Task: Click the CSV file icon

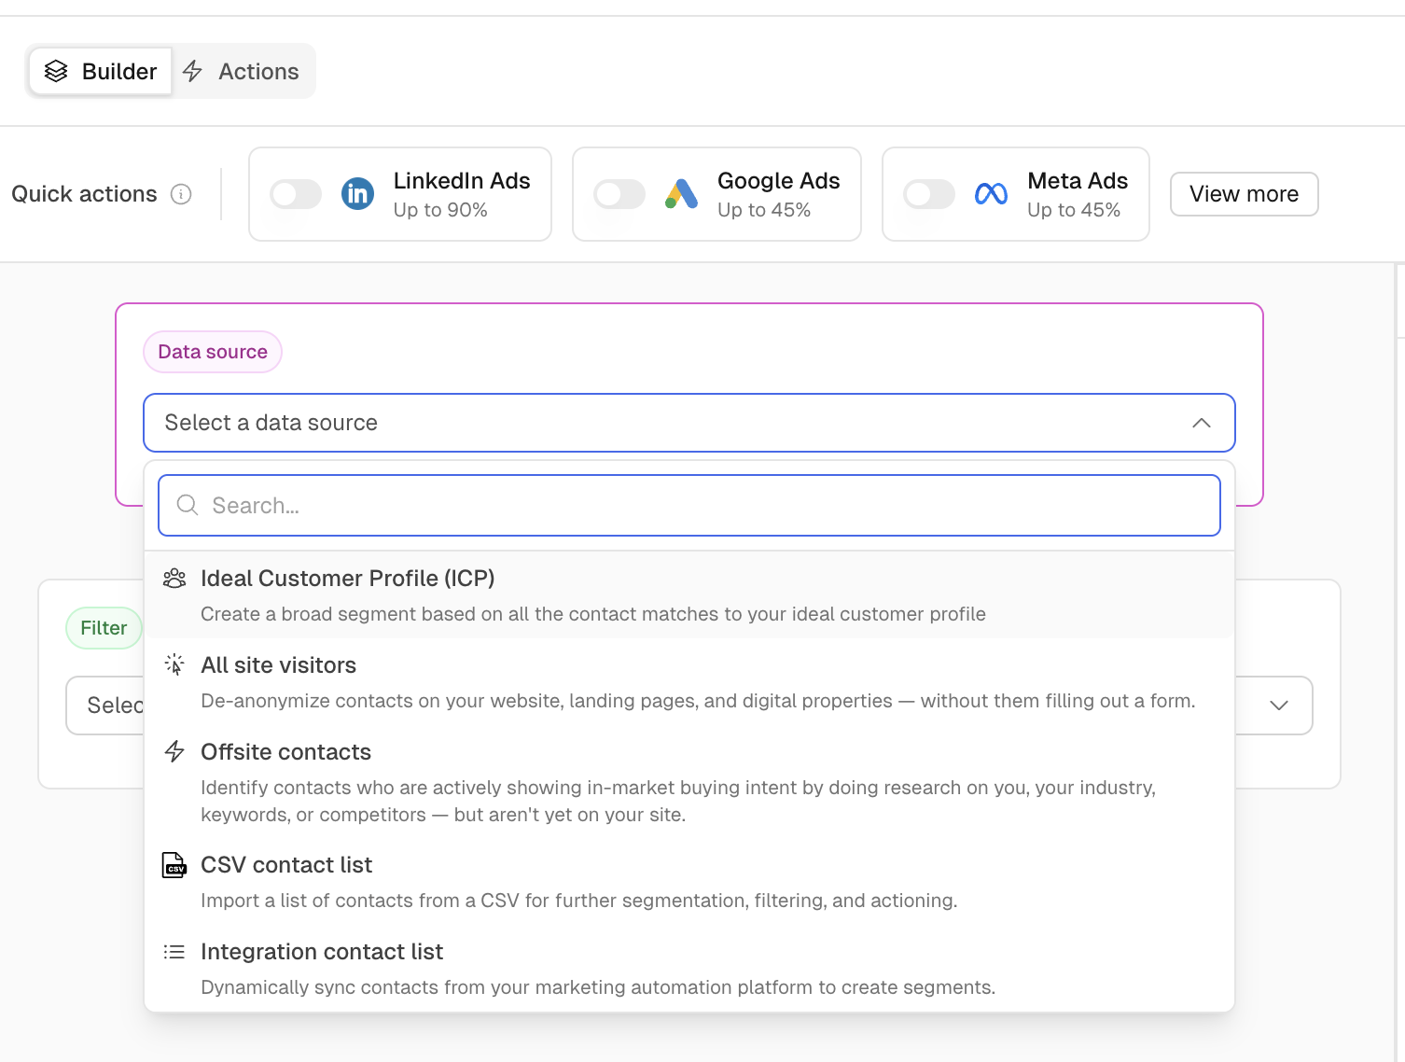Action: click(174, 865)
